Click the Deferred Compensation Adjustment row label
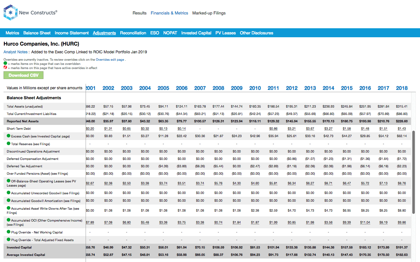This screenshot has height=262, width=420. click(33, 159)
